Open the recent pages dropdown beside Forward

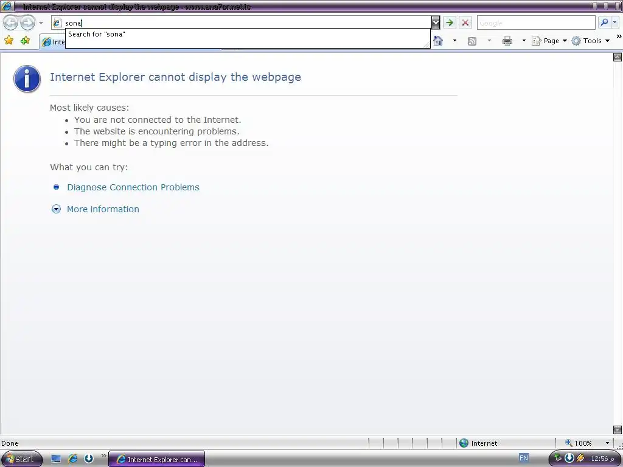pyautogui.click(x=41, y=23)
